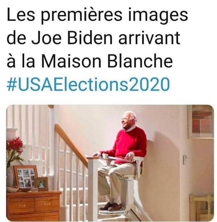Click the framed painting on the wall
This screenshot has height=222, width=217.
point(201,122)
